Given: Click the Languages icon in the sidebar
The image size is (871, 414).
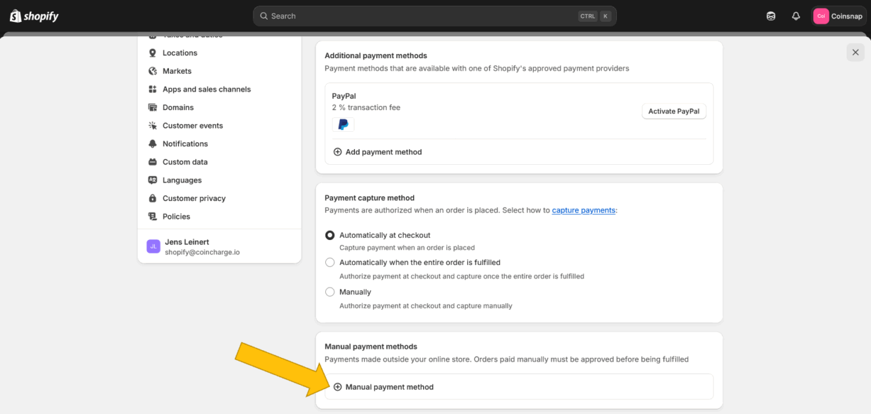Looking at the screenshot, I should [x=153, y=180].
